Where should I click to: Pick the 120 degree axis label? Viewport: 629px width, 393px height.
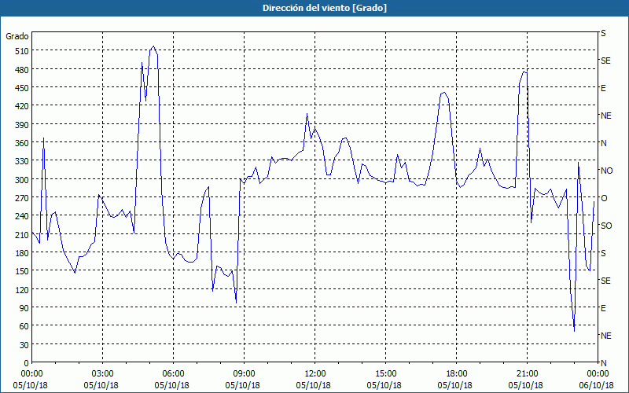[23, 289]
